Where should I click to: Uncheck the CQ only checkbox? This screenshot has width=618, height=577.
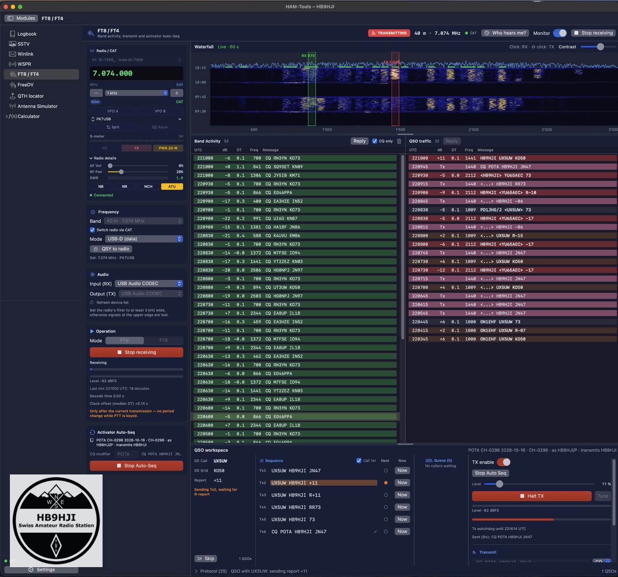(375, 141)
